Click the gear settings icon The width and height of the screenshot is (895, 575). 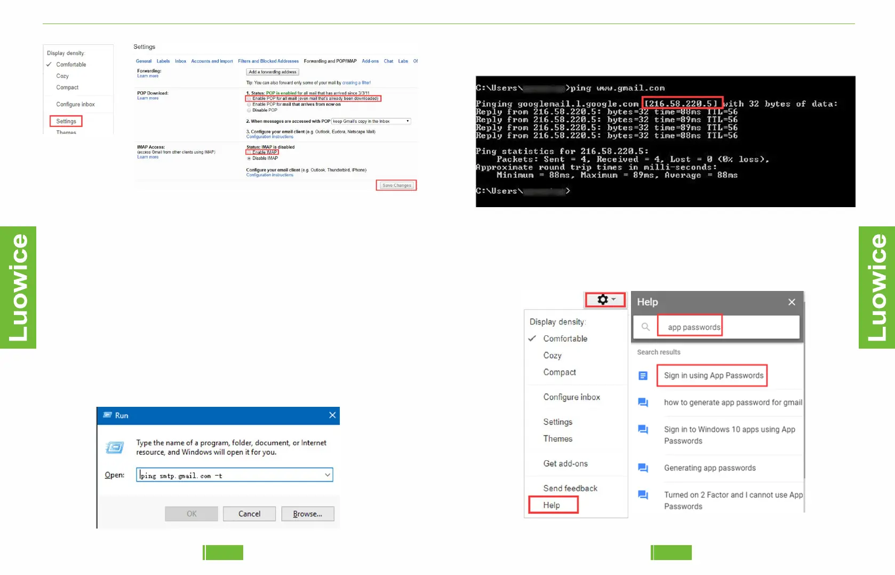pos(603,300)
